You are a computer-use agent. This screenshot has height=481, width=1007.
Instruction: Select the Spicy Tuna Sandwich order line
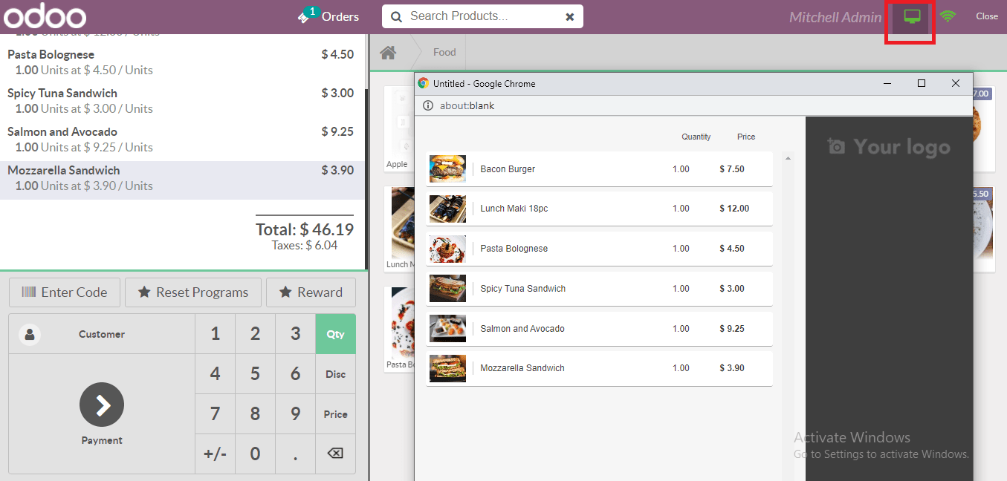182,101
